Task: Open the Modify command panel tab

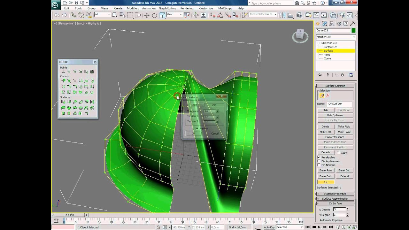Action: 325,24
